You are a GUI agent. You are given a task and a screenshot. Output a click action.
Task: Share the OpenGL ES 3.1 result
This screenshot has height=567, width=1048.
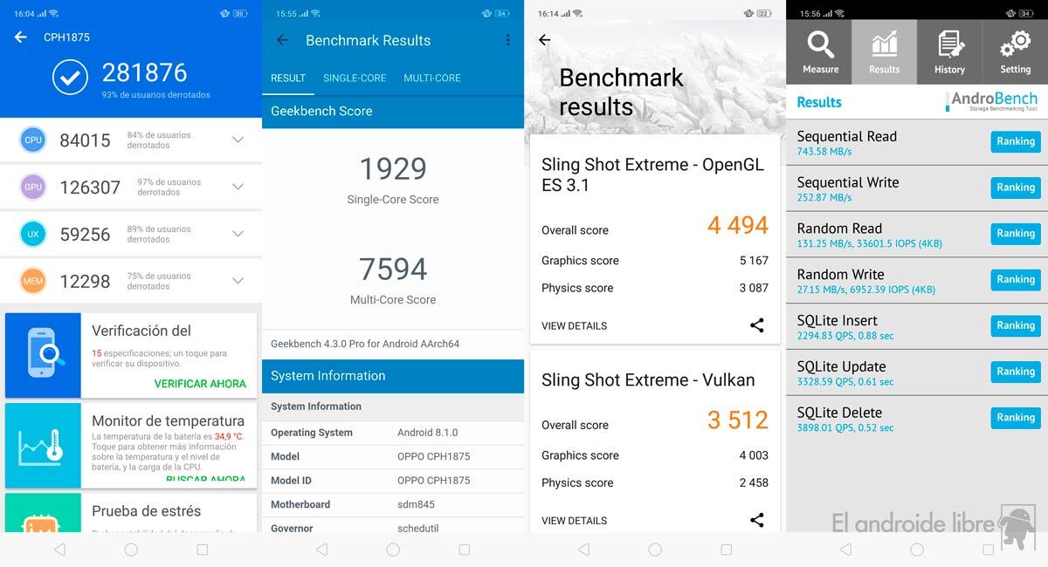click(x=757, y=325)
